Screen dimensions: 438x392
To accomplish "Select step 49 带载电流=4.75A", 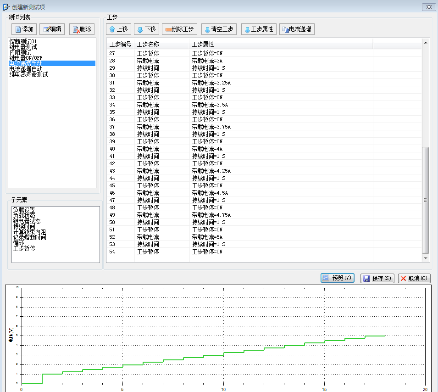I will [264, 215].
